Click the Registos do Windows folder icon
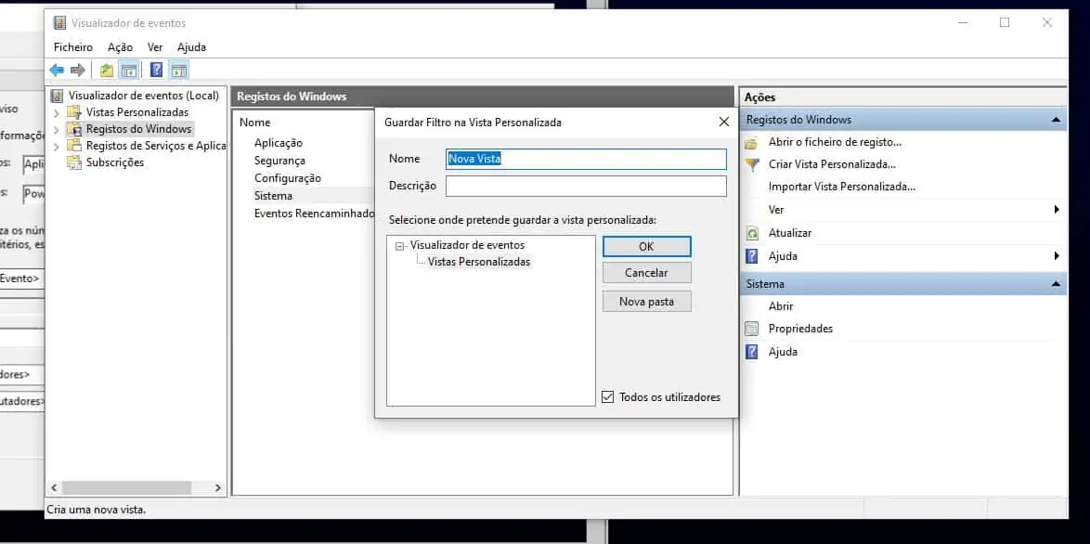 (73, 128)
